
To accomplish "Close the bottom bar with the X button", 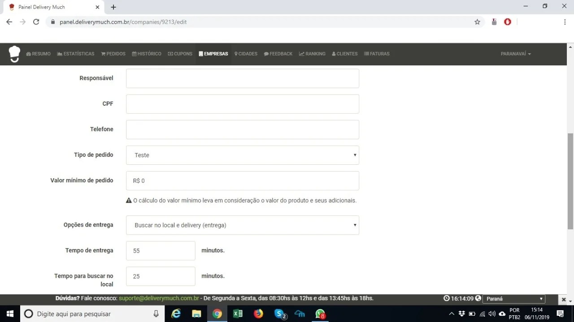I will pyautogui.click(x=564, y=300).
